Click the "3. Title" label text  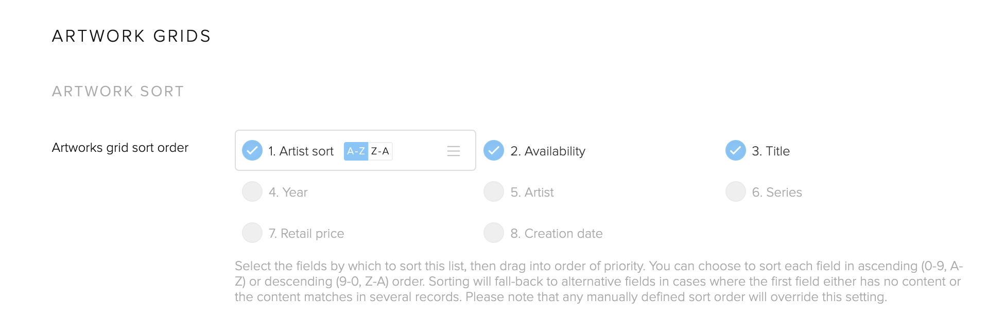(771, 151)
